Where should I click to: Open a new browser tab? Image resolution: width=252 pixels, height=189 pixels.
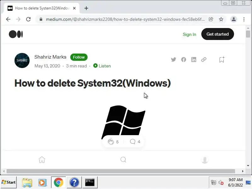(86, 8)
